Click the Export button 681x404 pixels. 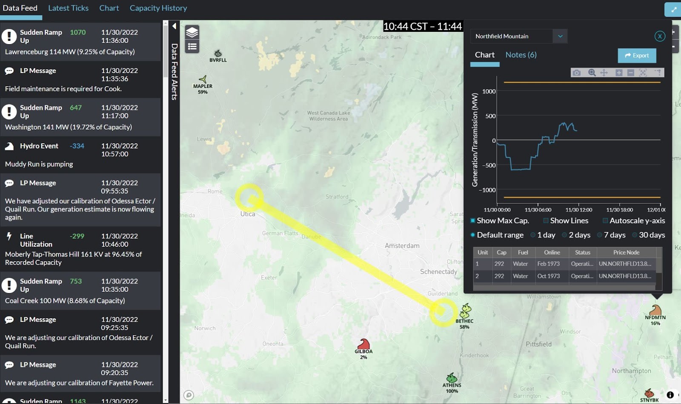pos(637,55)
